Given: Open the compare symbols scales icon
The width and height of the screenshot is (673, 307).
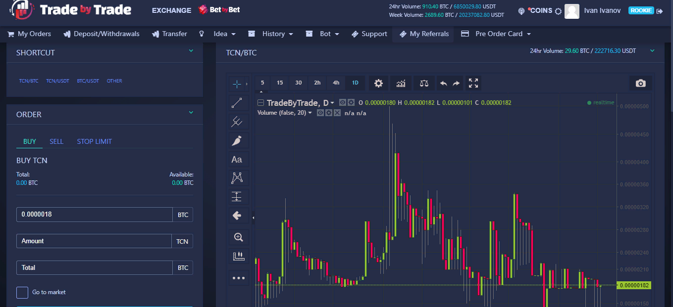Looking at the screenshot, I should pos(423,83).
